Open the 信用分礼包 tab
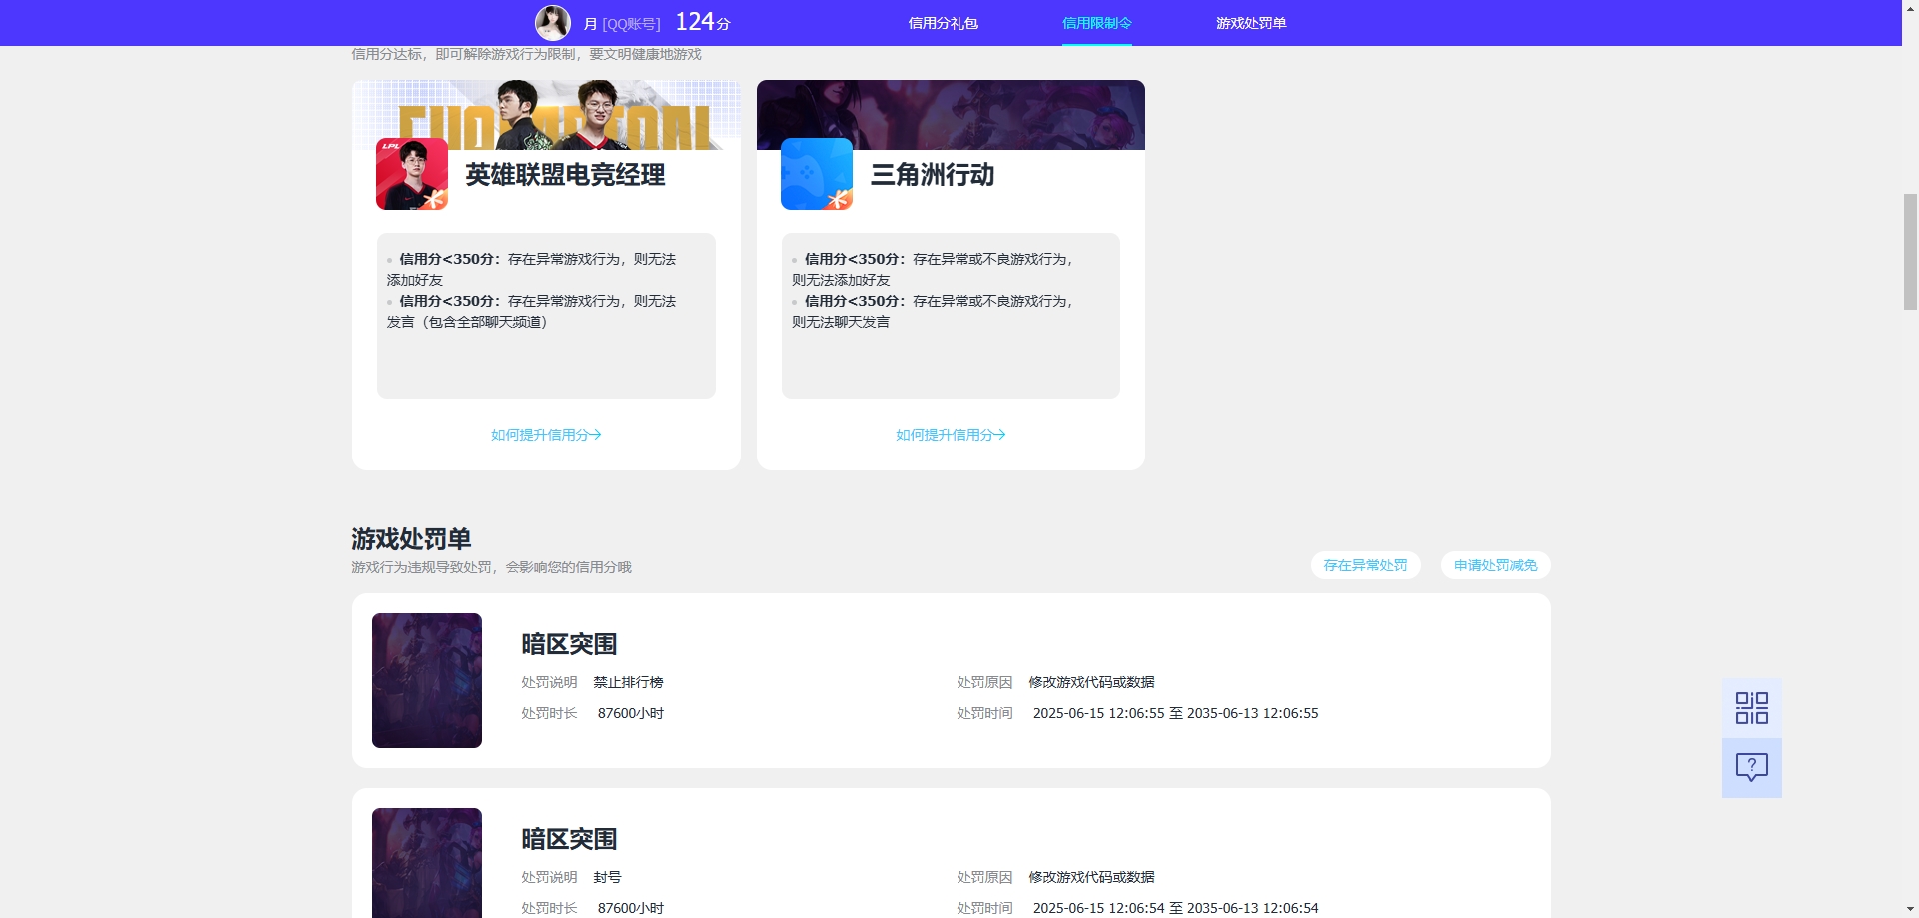This screenshot has height=918, width=1919. pyautogui.click(x=943, y=23)
